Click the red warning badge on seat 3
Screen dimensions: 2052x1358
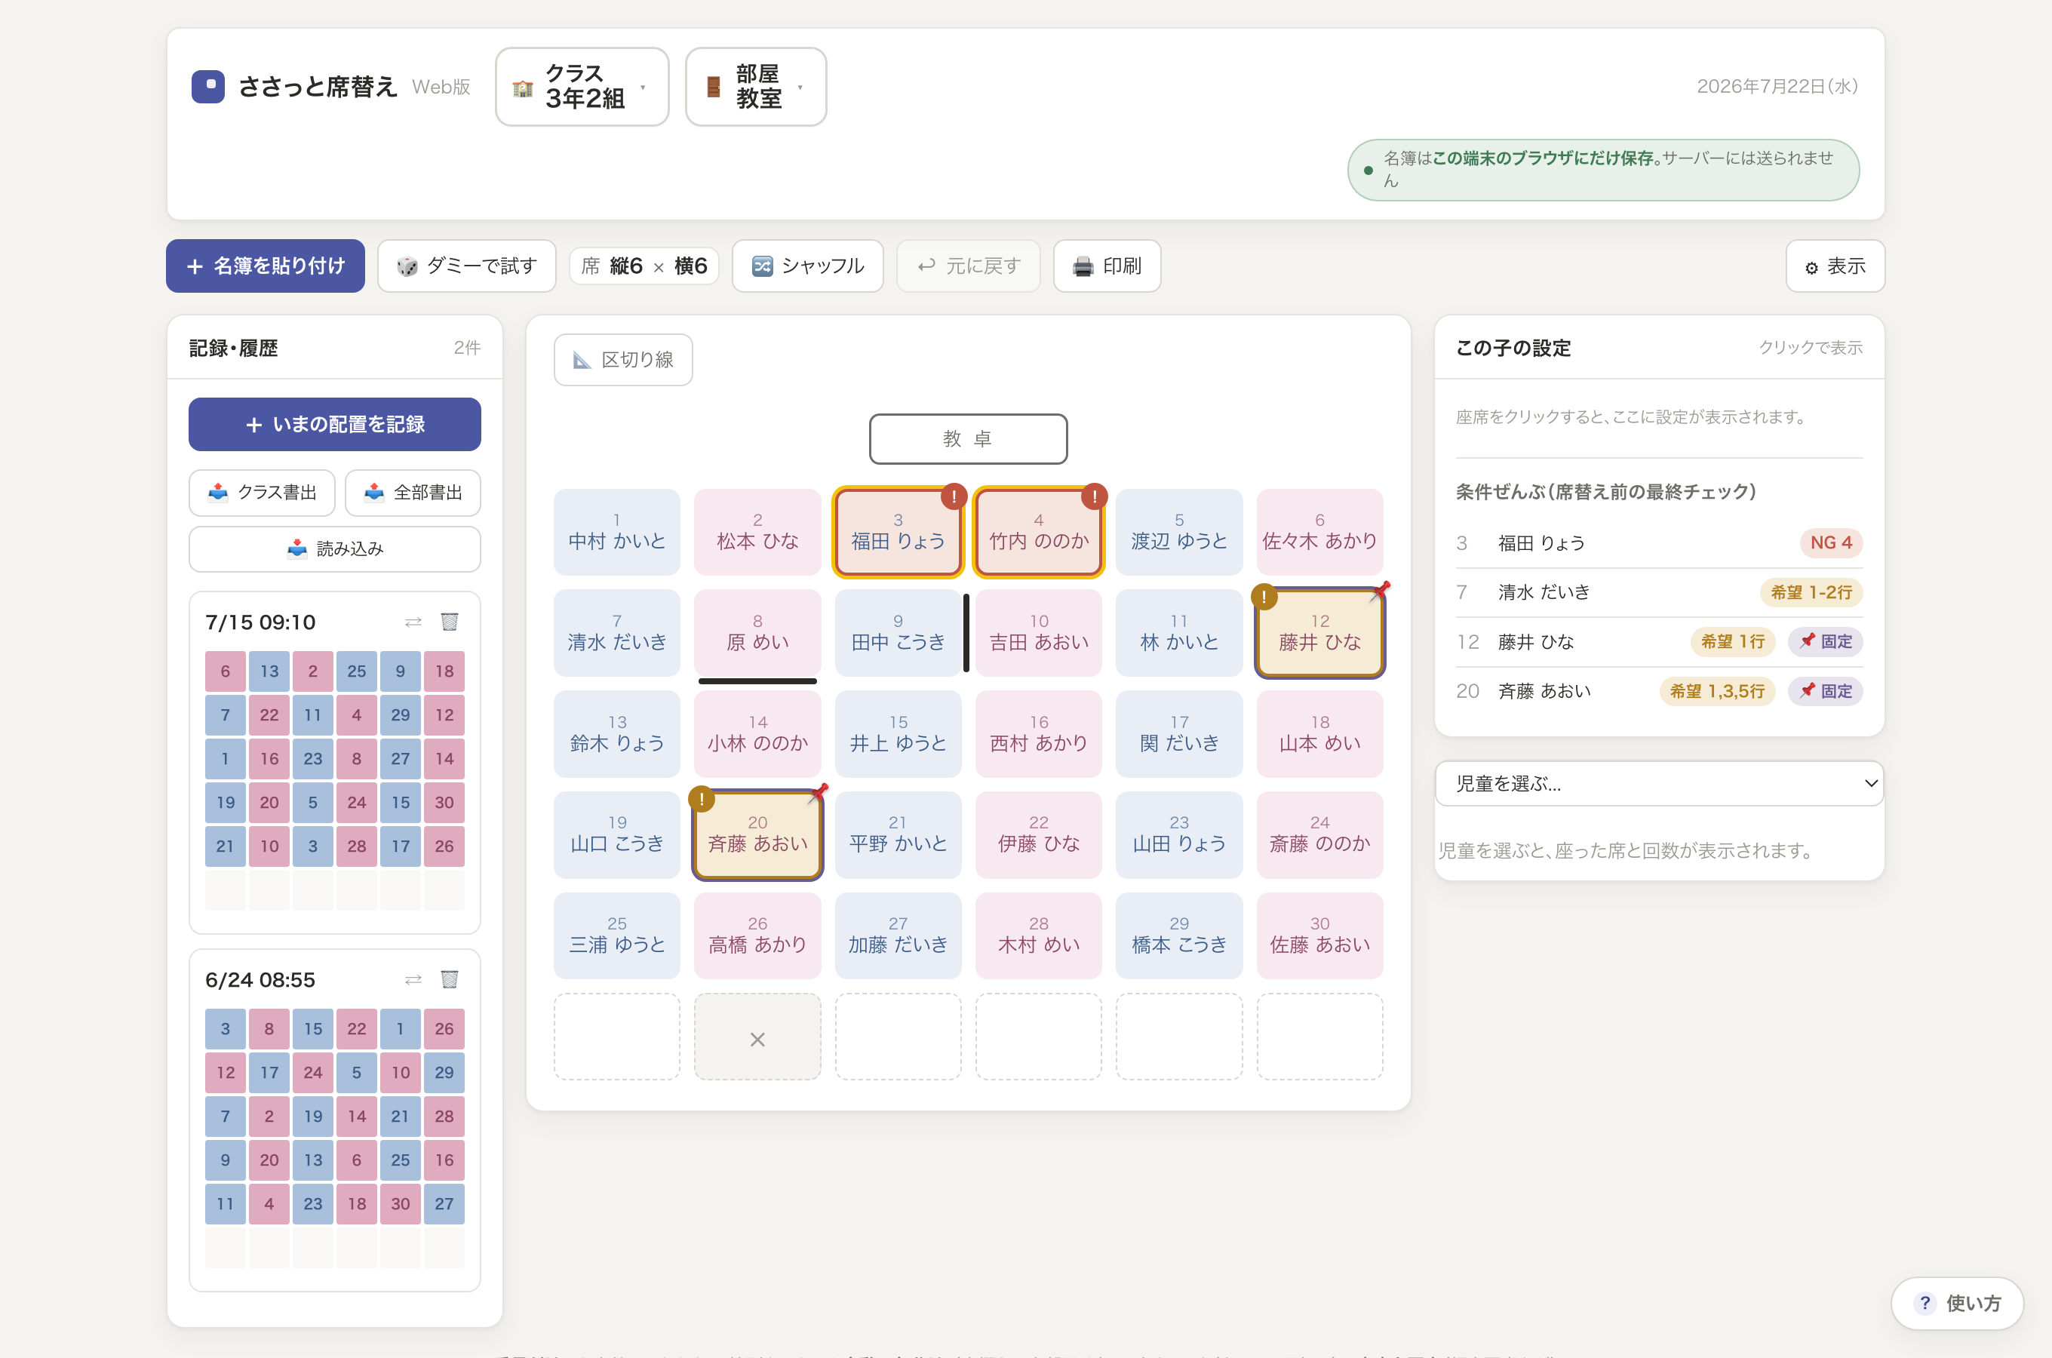click(x=954, y=496)
